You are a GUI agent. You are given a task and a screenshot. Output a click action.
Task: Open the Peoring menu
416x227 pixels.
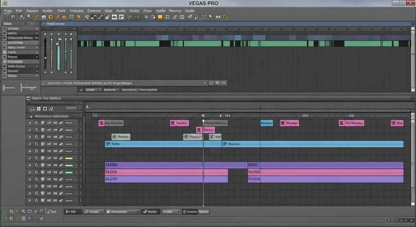(175, 11)
